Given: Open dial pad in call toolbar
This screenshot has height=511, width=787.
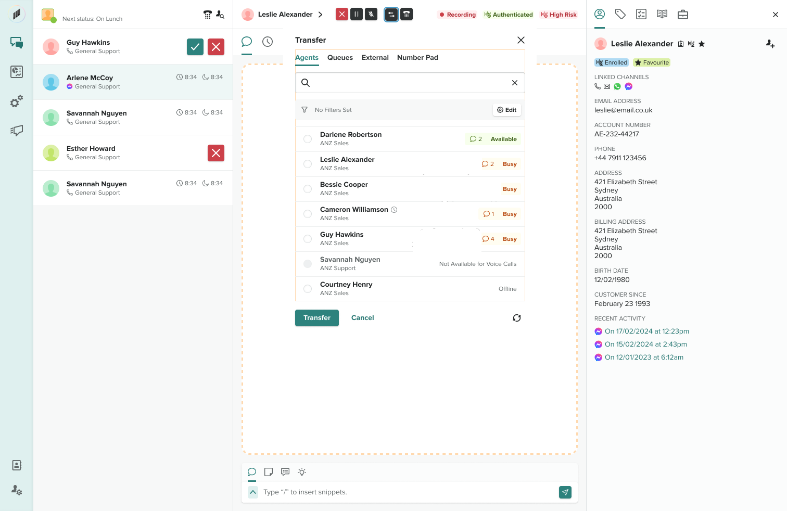Looking at the screenshot, I should (407, 15).
